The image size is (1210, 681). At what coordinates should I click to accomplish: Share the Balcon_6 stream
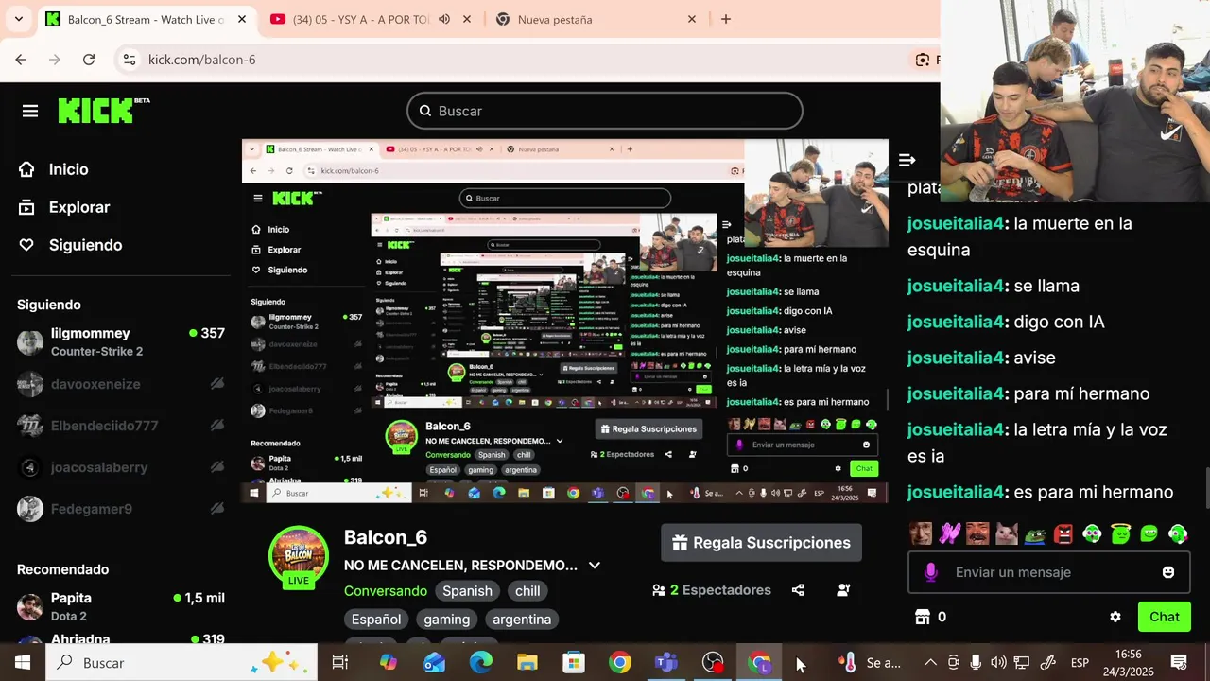798,590
